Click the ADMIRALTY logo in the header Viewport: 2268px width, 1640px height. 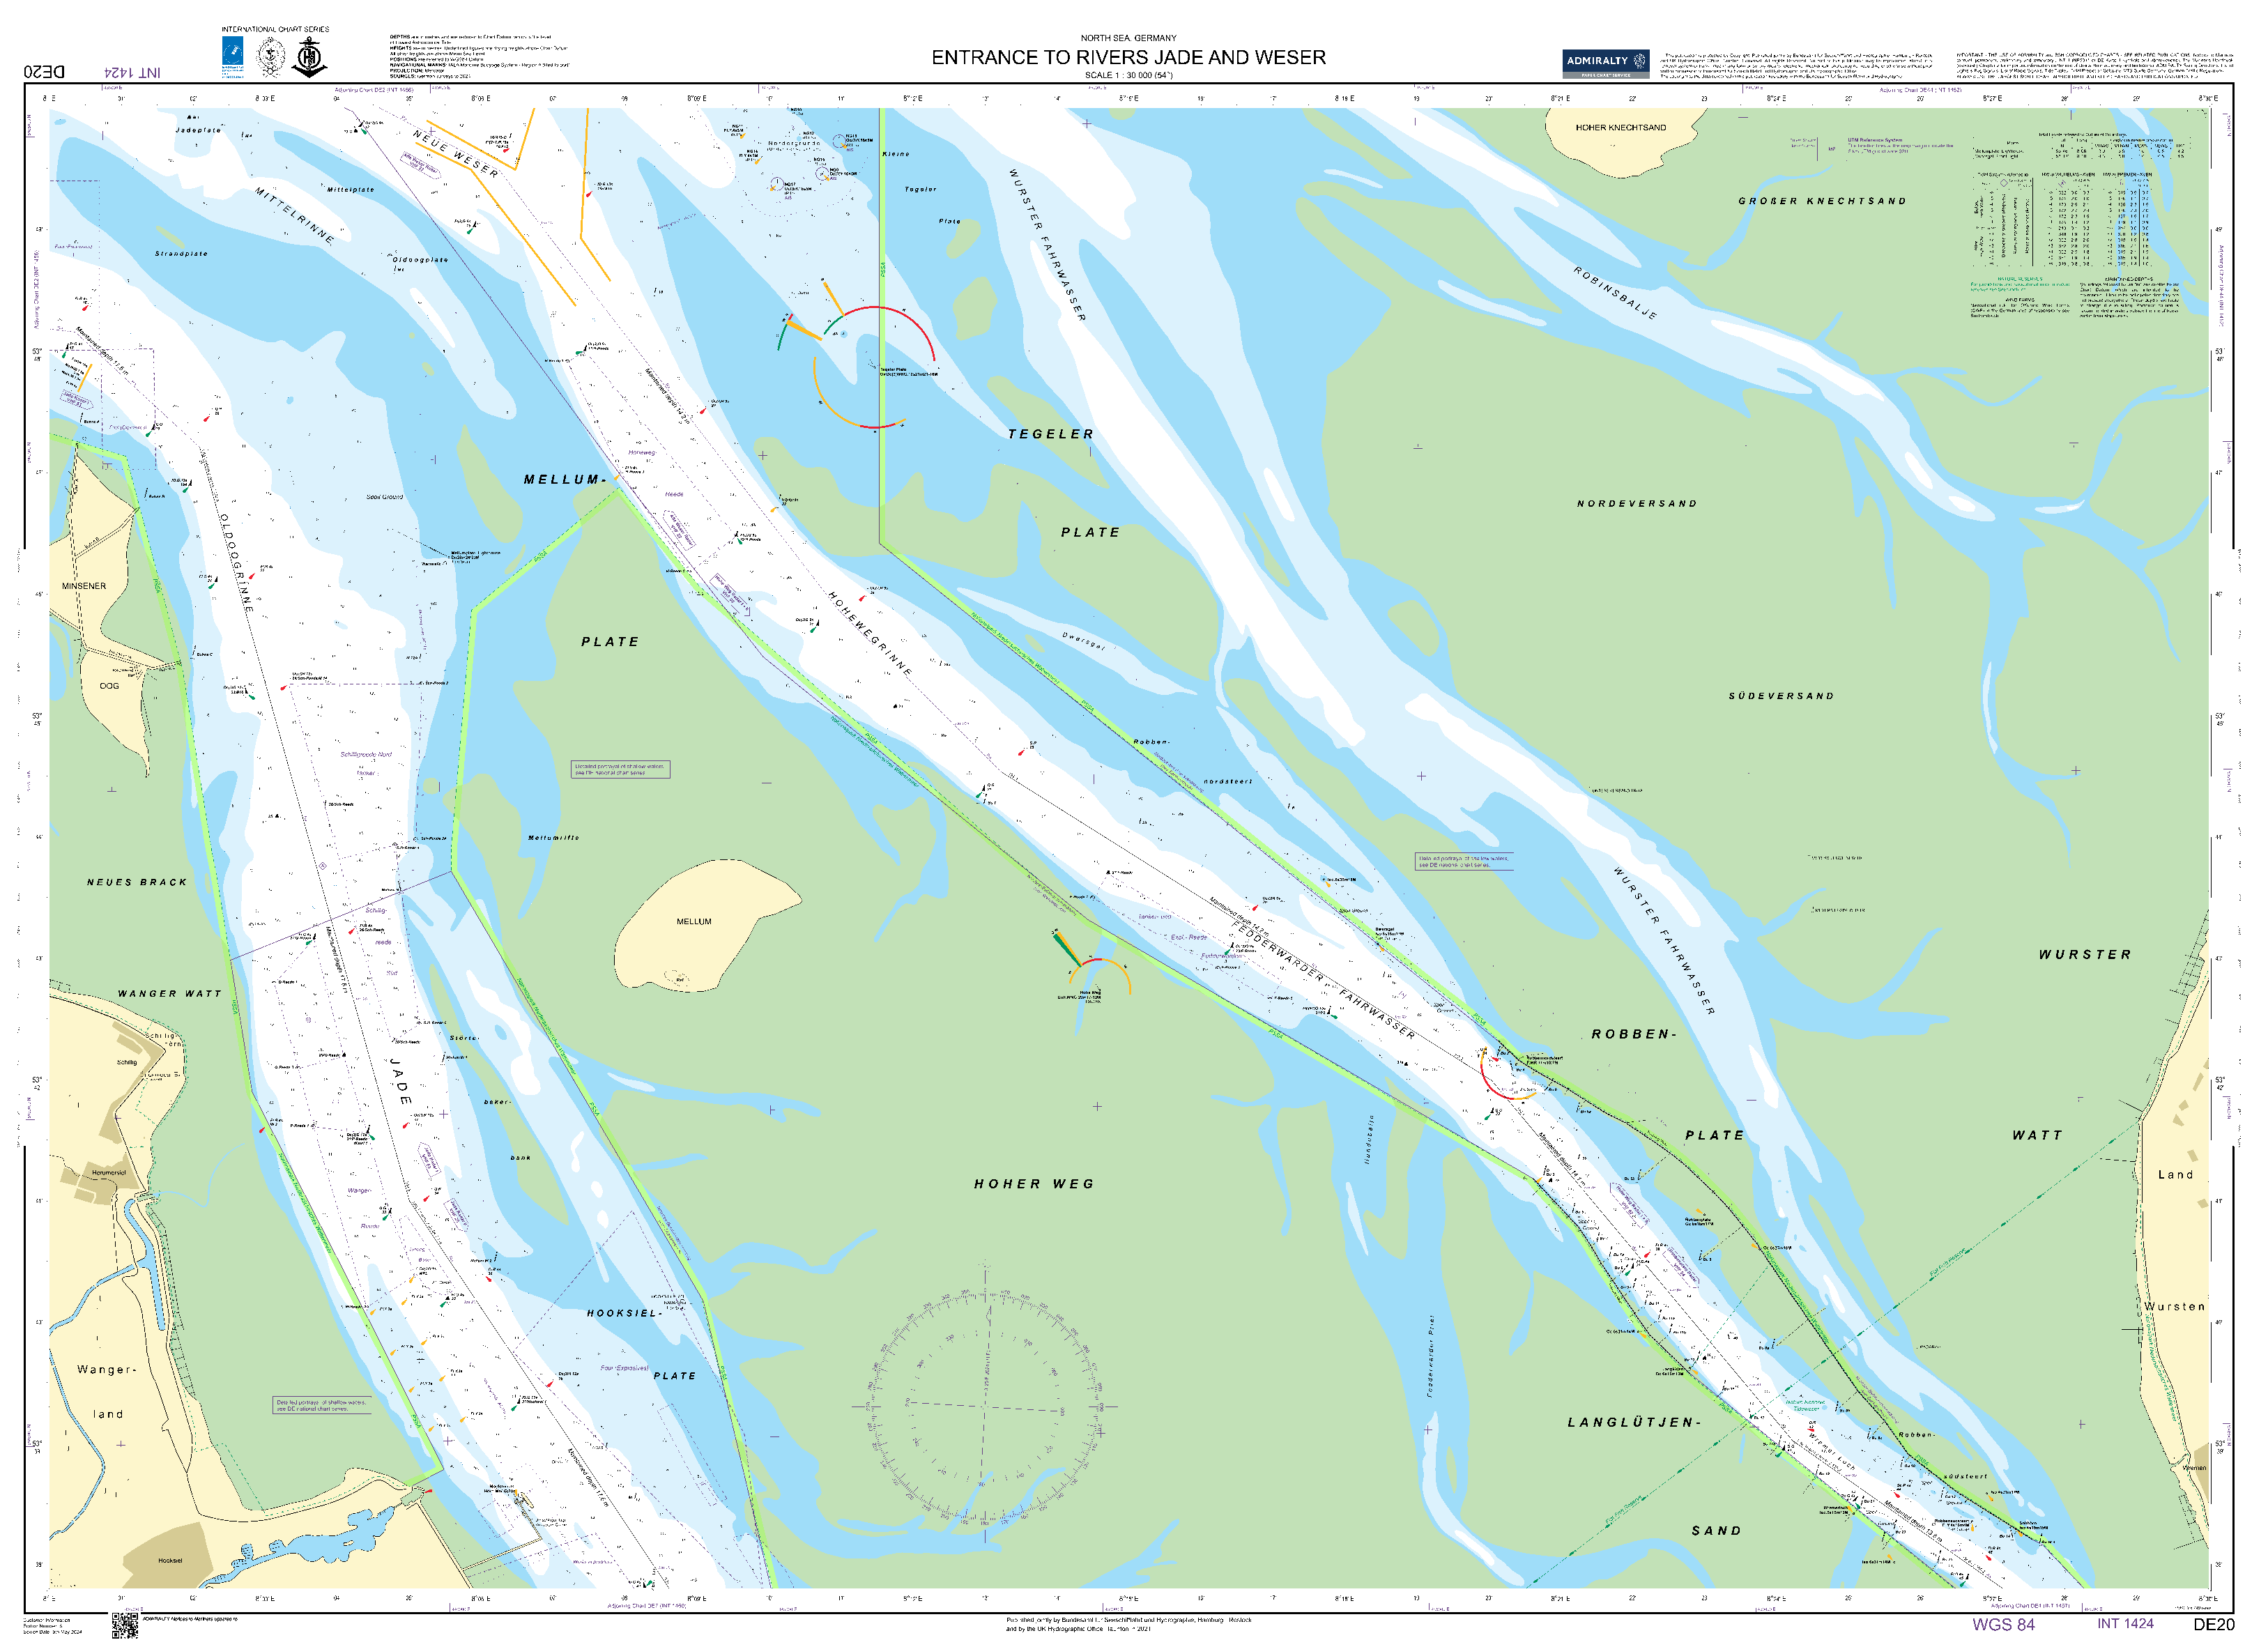tap(1605, 63)
